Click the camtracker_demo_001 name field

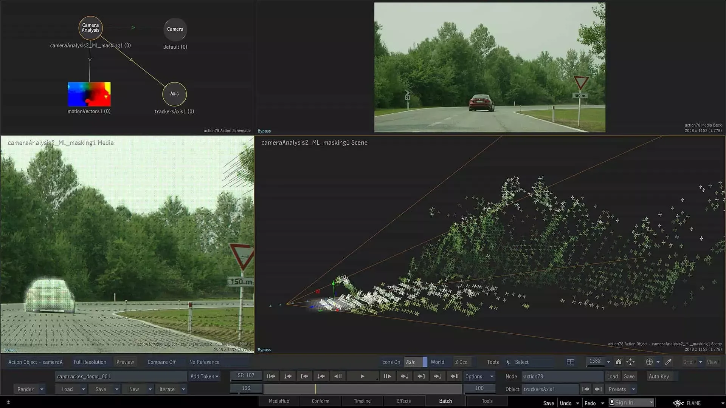(120, 376)
